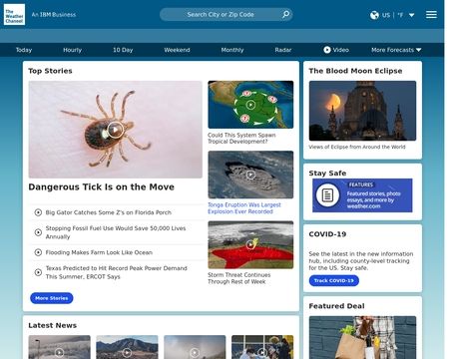Click The Weather Channel logo

[14, 15]
